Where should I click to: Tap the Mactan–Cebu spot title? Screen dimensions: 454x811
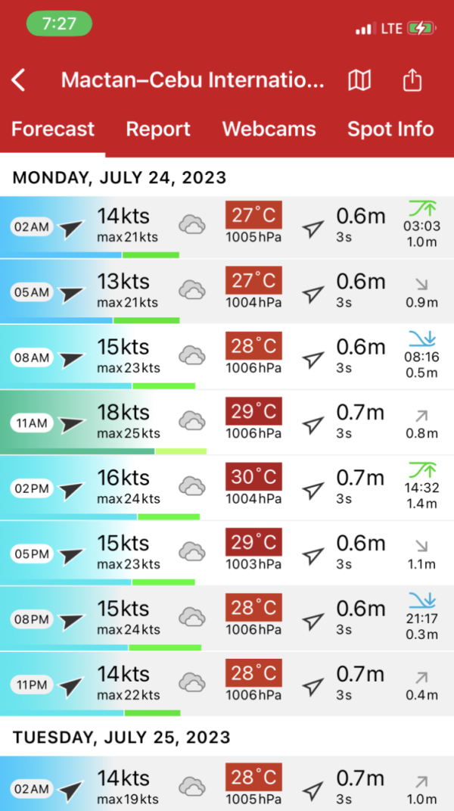[x=192, y=80]
